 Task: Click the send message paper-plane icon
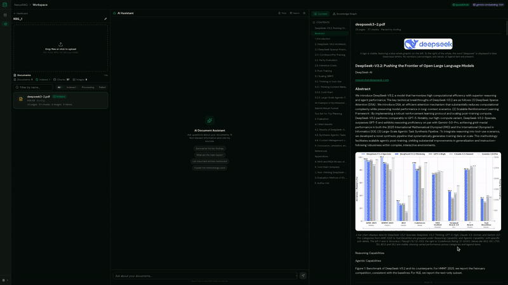tap(303, 275)
